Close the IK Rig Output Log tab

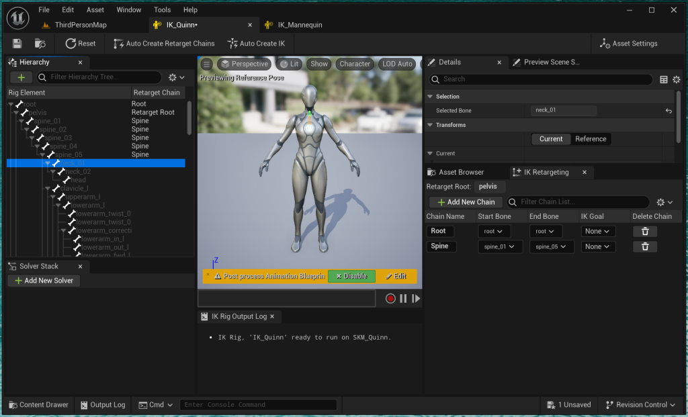coord(272,316)
